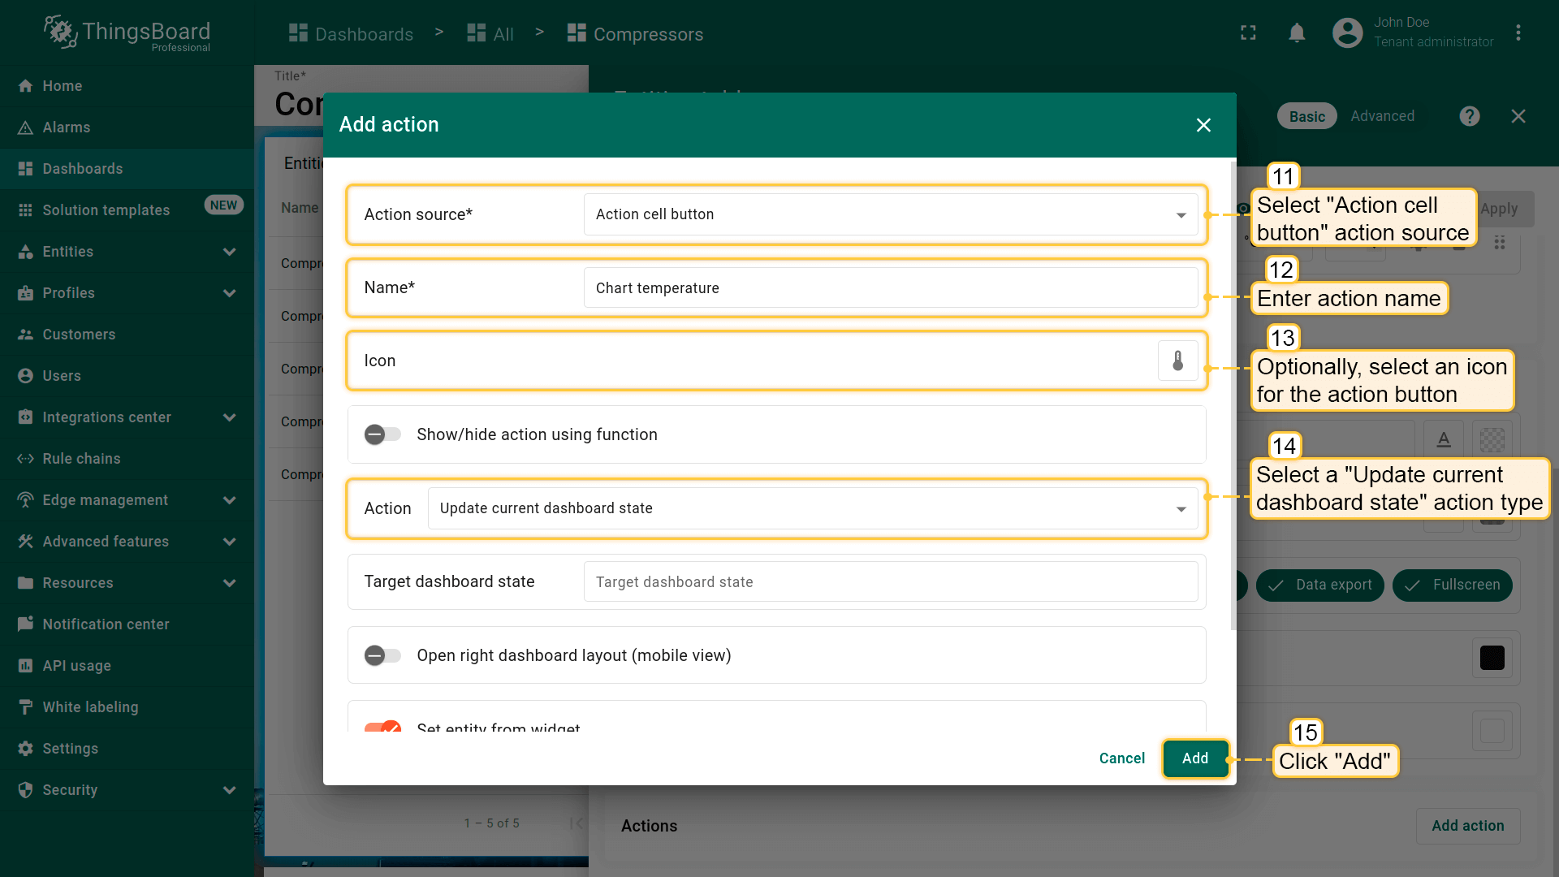Open the Action source dropdown
This screenshot has height=877, width=1559.
click(x=890, y=214)
